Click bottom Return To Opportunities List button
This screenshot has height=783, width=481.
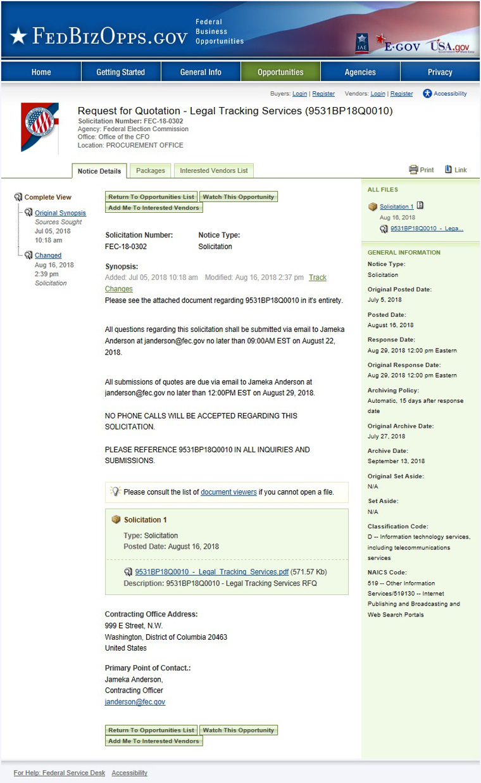(x=151, y=730)
